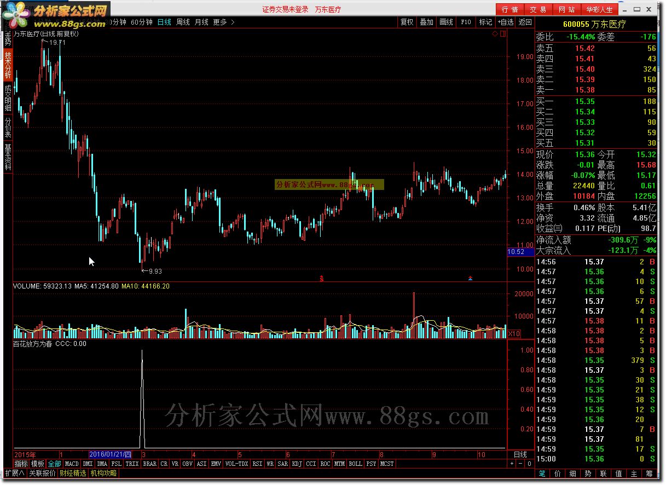Click the small square icon above price axis
This screenshot has height=485, width=666.
coord(503,34)
